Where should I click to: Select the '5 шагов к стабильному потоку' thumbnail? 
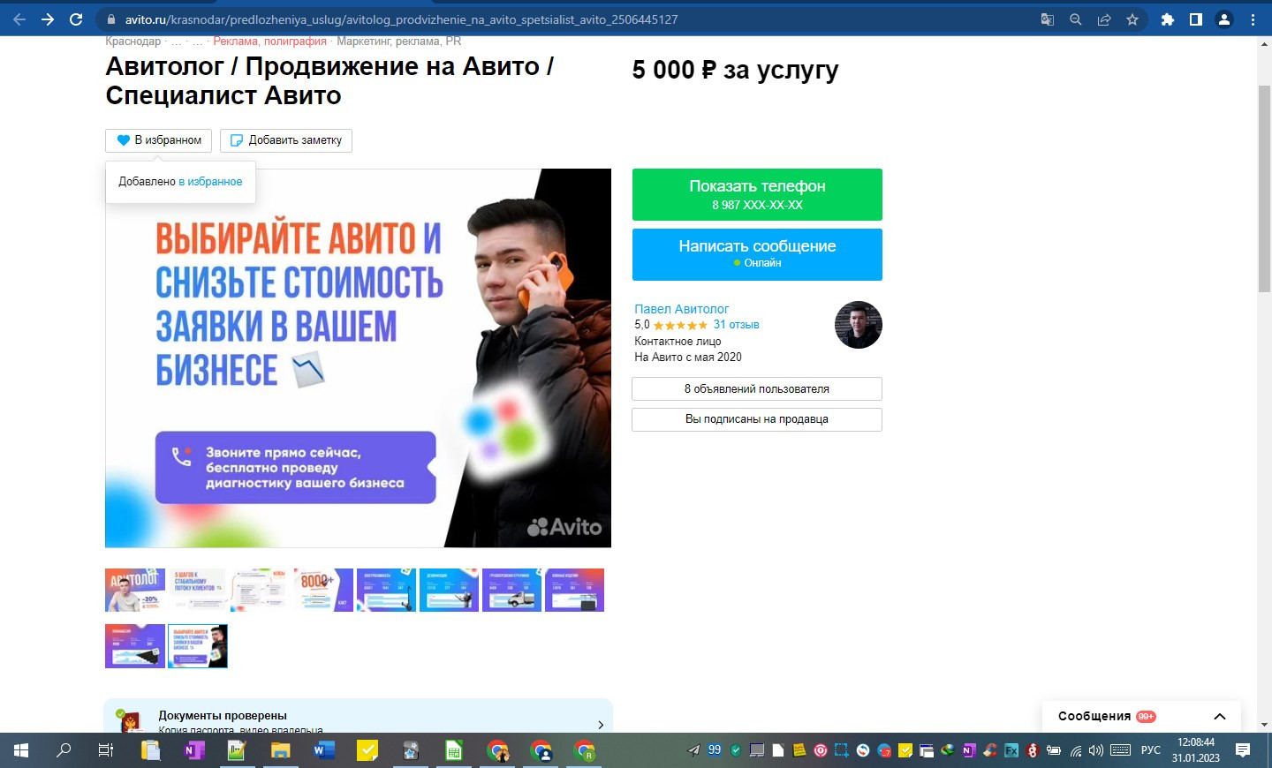[x=198, y=590]
